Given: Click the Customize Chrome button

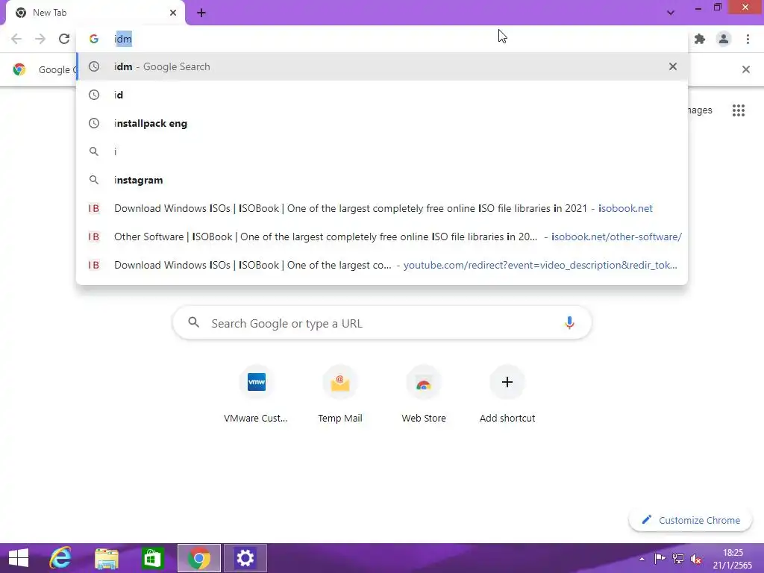Looking at the screenshot, I should [x=691, y=520].
